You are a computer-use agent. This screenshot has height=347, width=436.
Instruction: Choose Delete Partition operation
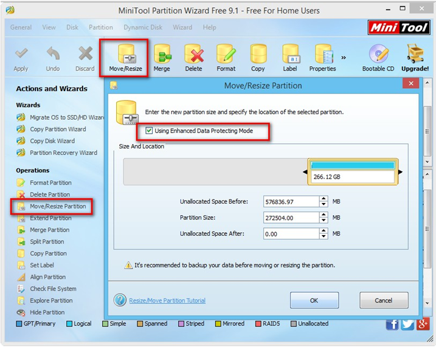click(x=43, y=194)
